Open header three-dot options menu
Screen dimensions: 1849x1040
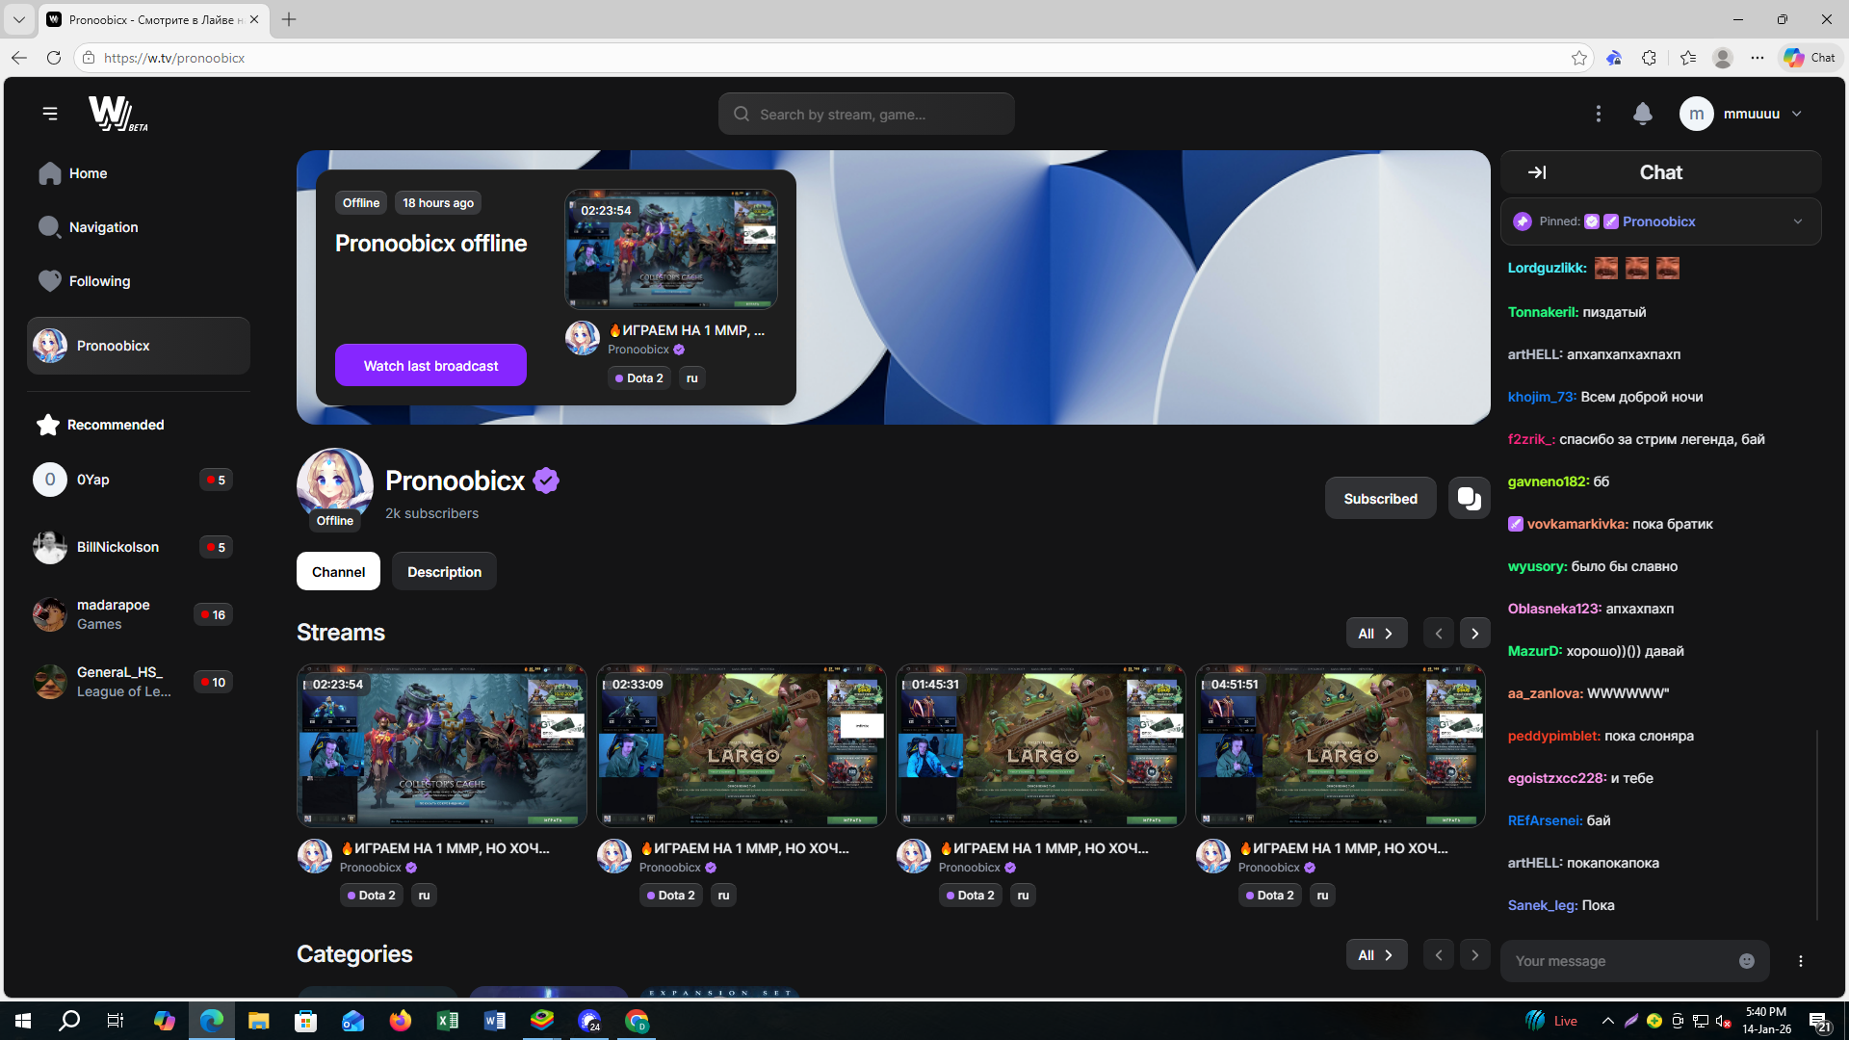(x=1599, y=114)
